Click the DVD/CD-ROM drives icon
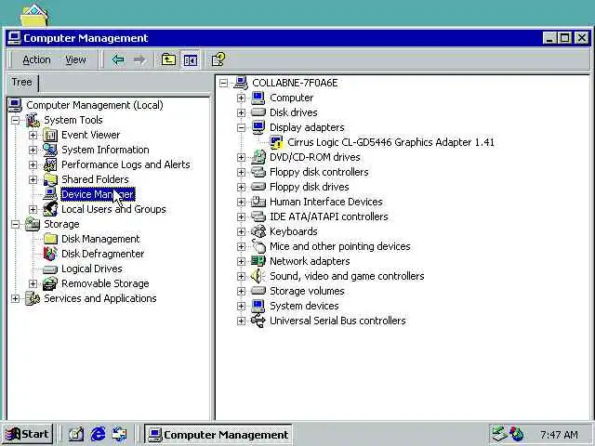595x446 pixels. 258,157
